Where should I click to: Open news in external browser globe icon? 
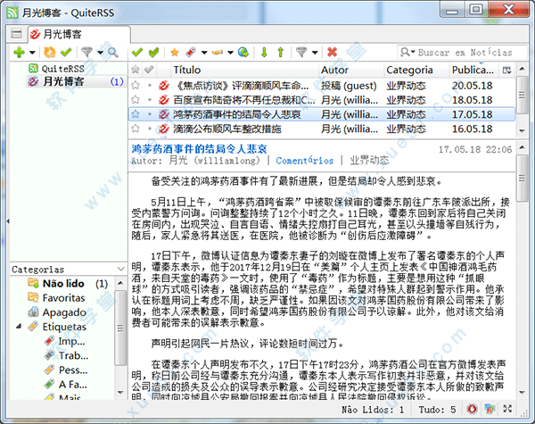point(243,53)
